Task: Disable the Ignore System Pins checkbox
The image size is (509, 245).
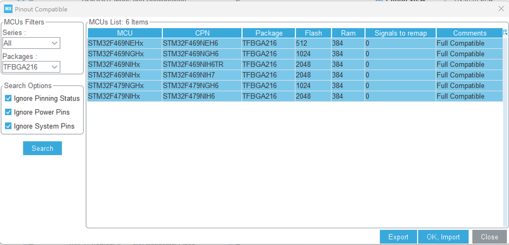Action: click(9, 126)
